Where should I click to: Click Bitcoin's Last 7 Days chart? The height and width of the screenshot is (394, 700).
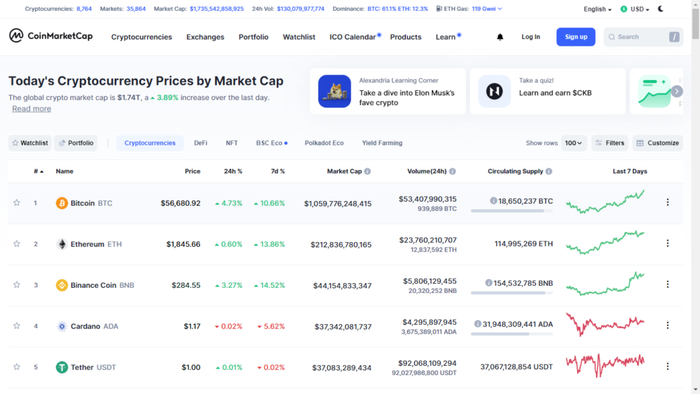coord(606,202)
